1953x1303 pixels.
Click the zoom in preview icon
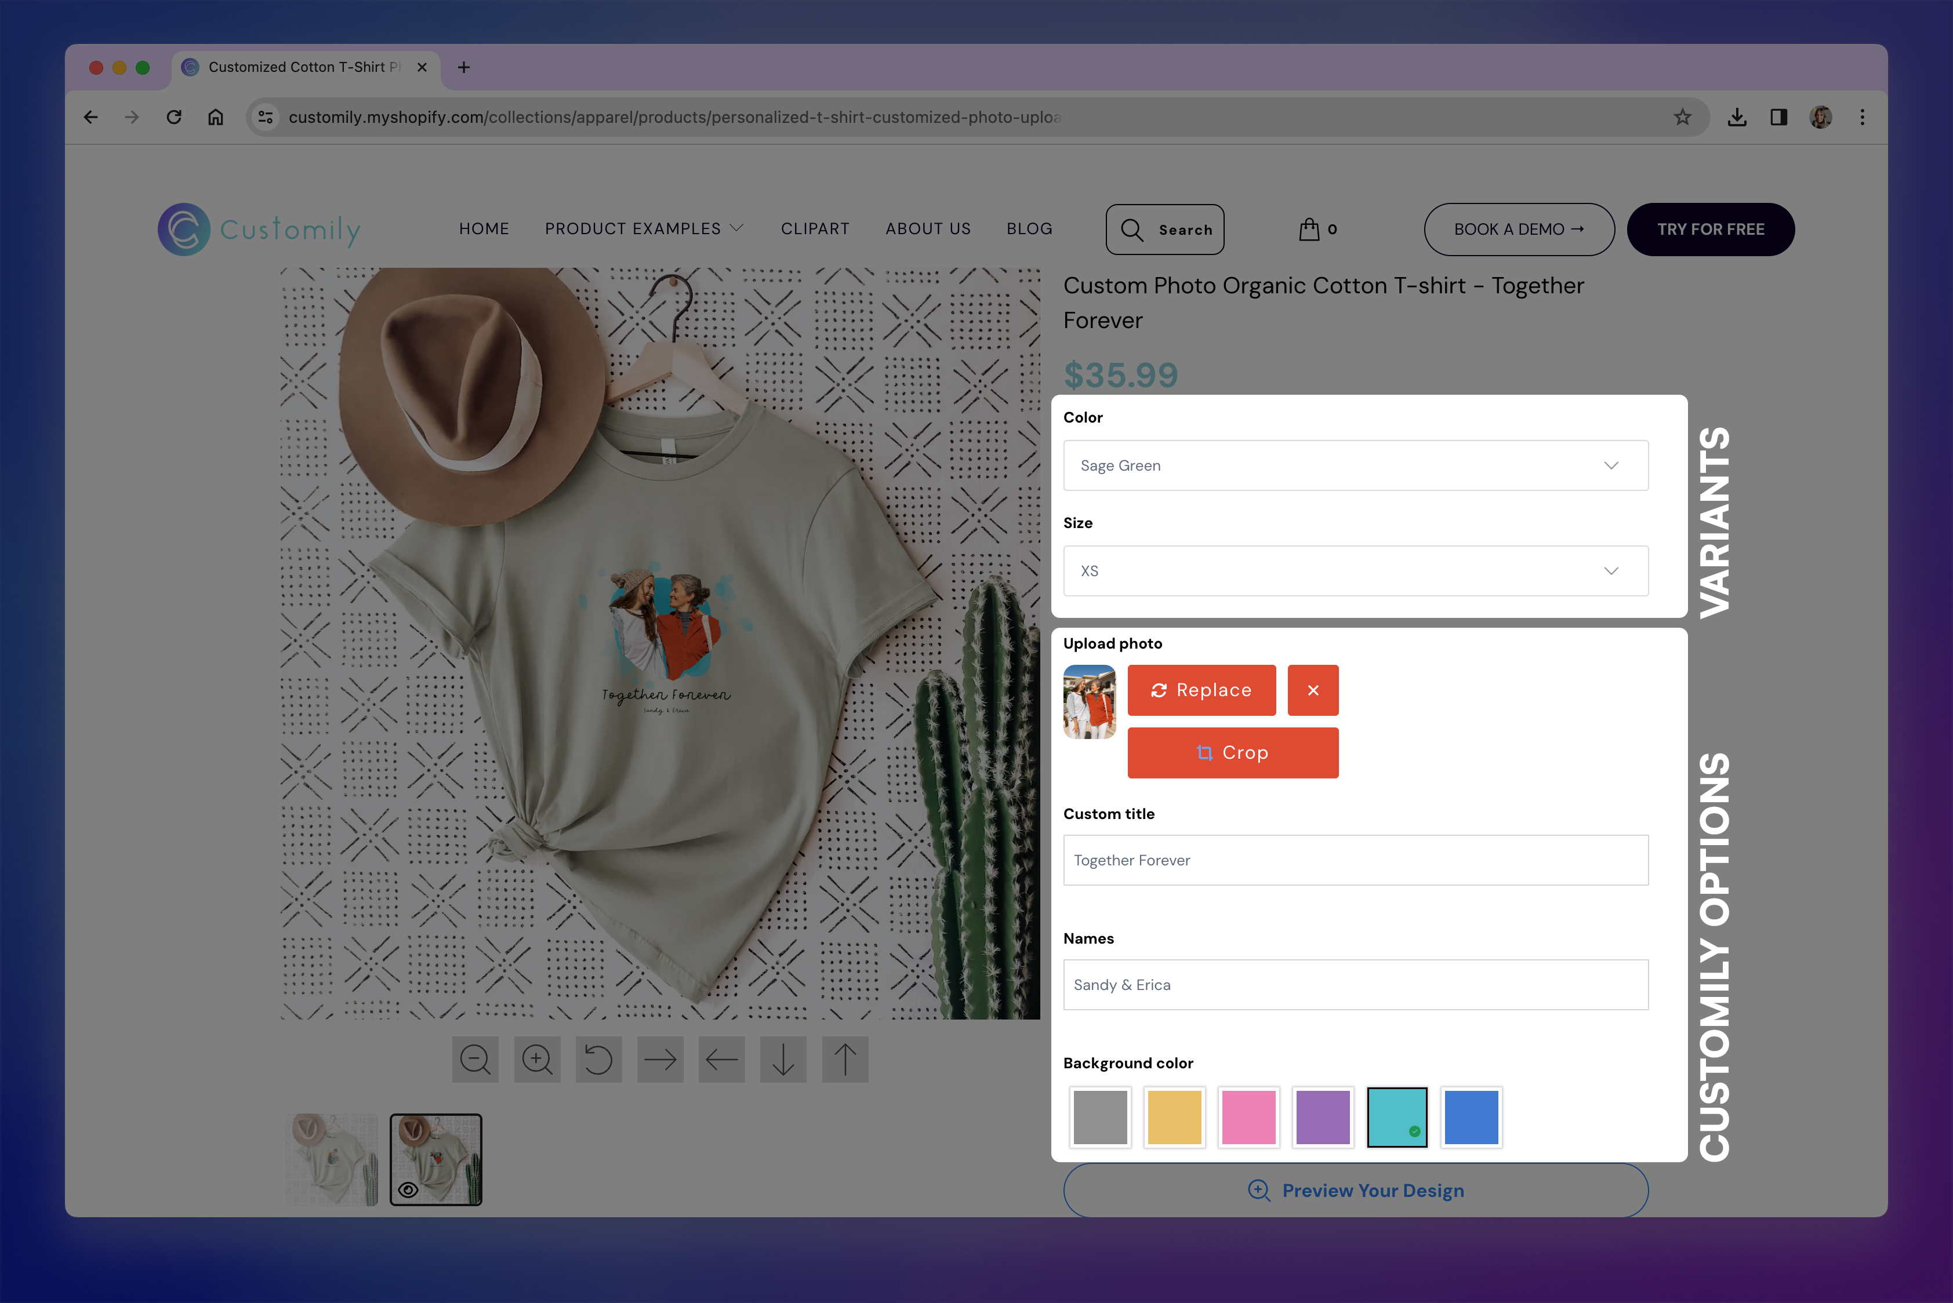click(x=537, y=1060)
